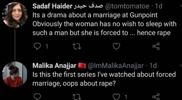Open Sadaf Haider's profile picture
182x100 pixels.
point(15,15)
